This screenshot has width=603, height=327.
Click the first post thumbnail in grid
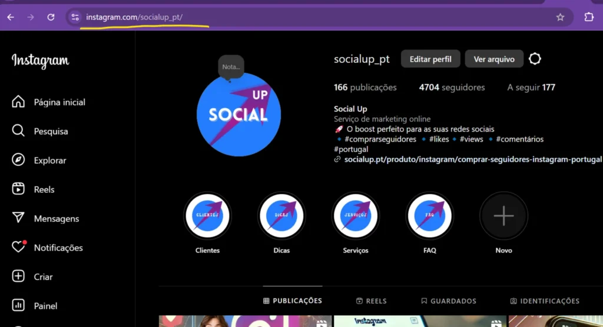coord(245,321)
